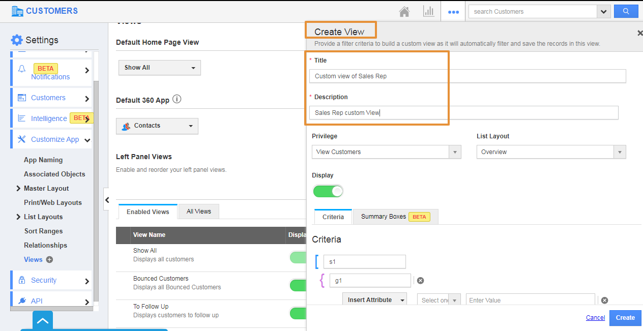643x331 pixels.
Task: Toggle the Show All view display switch
Action: coord(298,257)
